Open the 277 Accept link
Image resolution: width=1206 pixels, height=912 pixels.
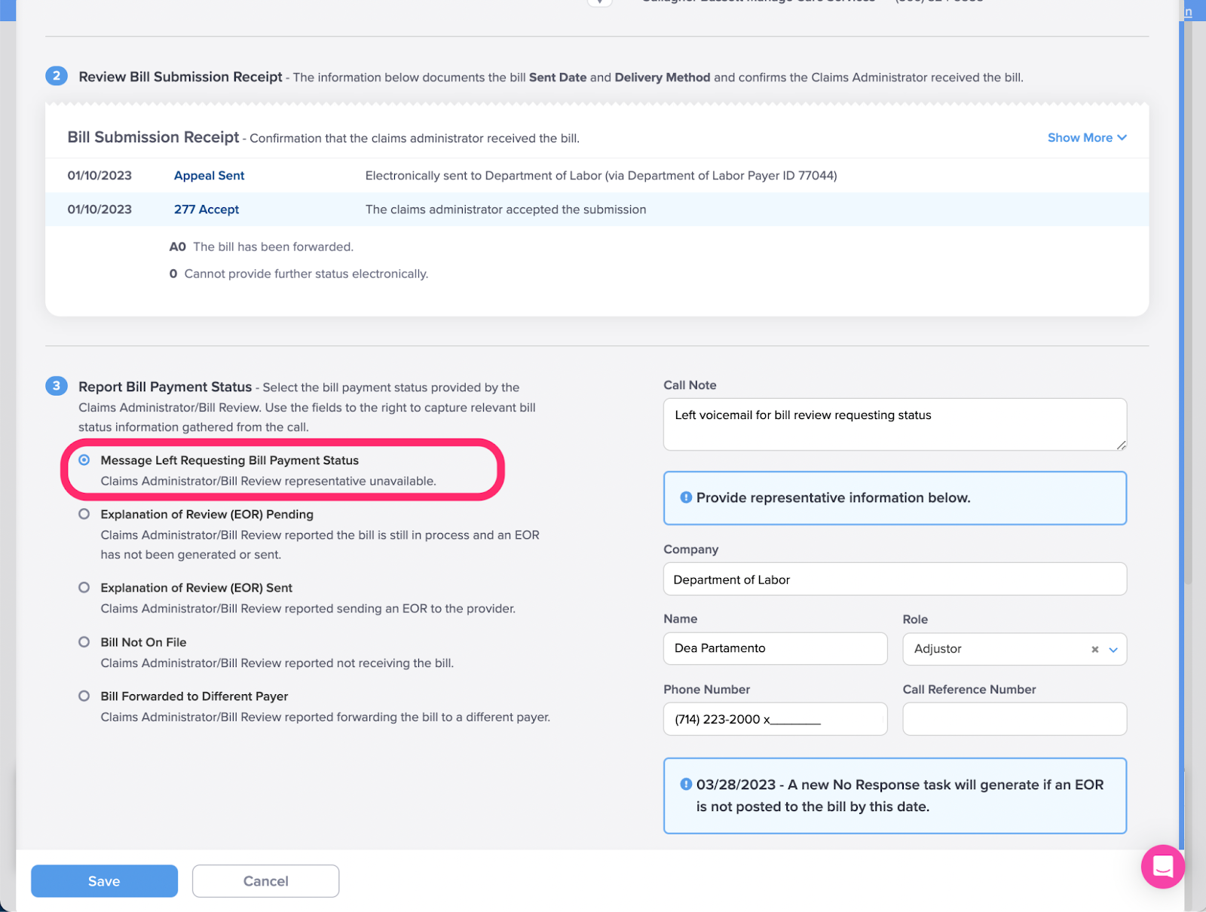click(x=207, y=210)
